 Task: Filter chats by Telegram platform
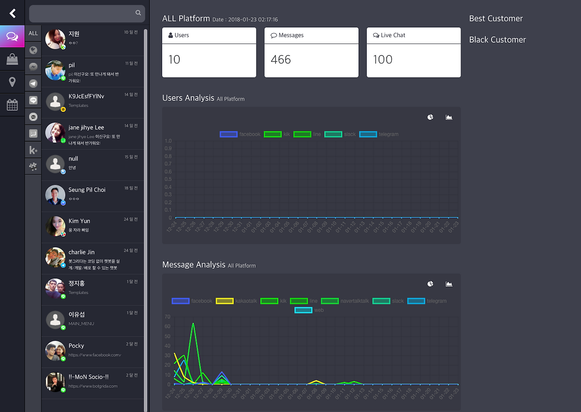(x=33, y=83)
